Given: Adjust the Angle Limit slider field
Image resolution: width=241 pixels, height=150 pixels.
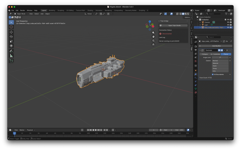Looking at the screenshot, I should (220, 57).
